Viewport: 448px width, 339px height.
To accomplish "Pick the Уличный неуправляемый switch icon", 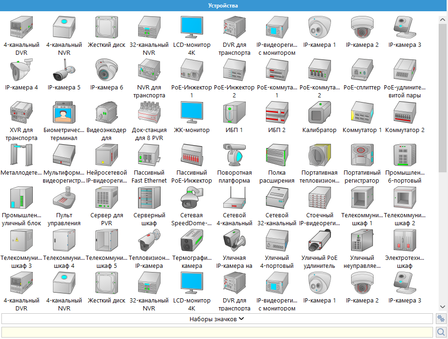I will (x=362, y=240).
